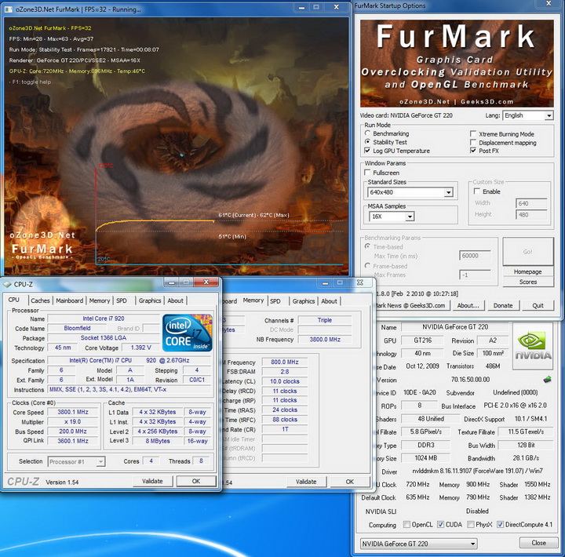Click Validate in front CPU-Z window

[x=152, y=481]
